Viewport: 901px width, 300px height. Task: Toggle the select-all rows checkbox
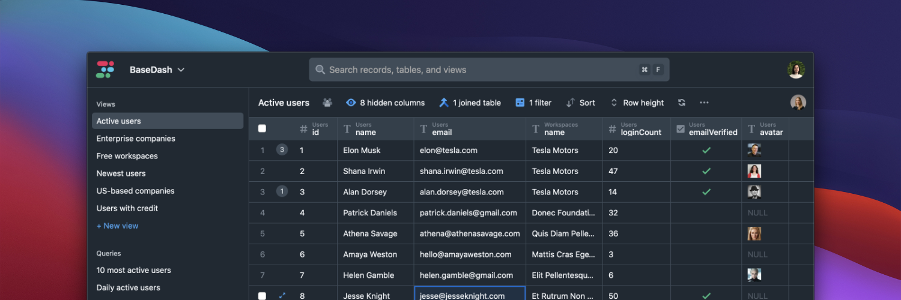point(262,128)
